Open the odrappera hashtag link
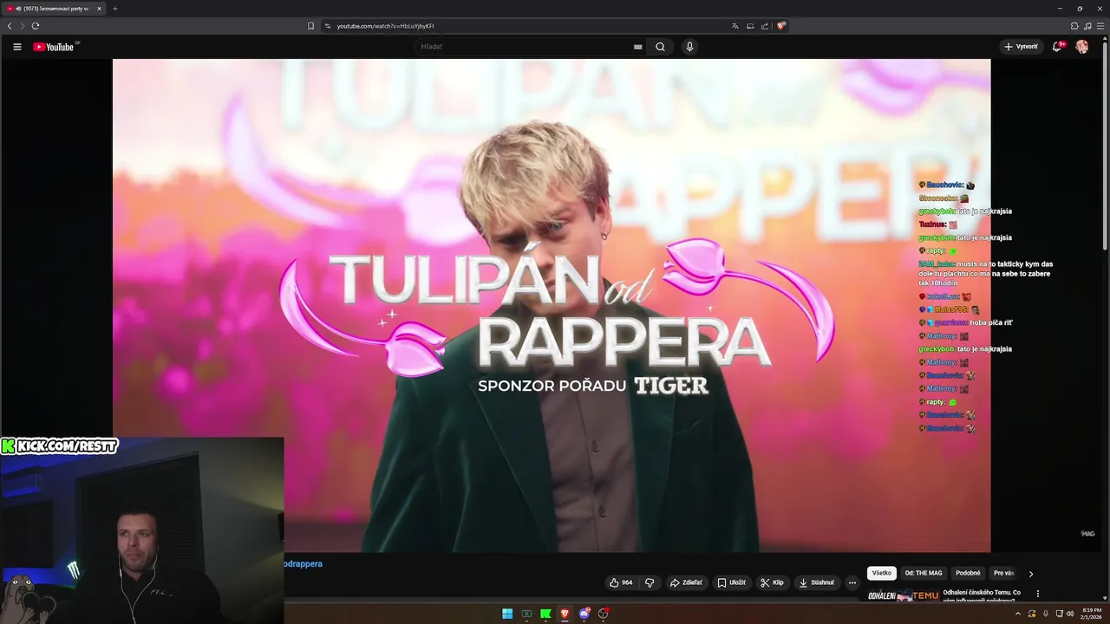Image resolution: width=1110 pixels, height=624 pixels. point(303,564)
